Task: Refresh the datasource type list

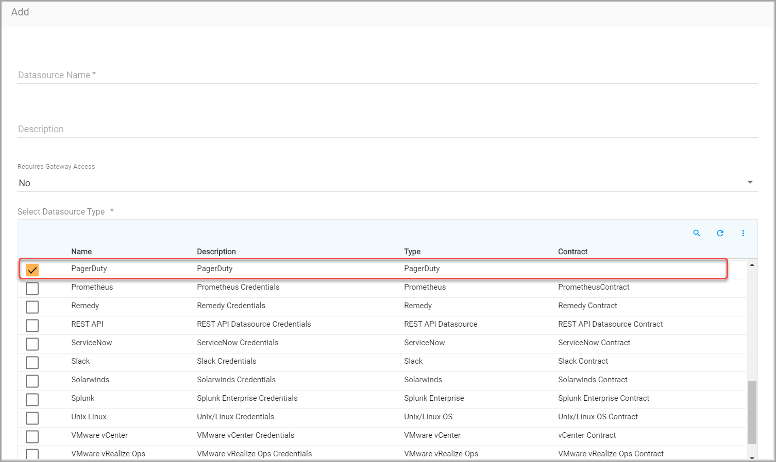Action: click(720, 233)
